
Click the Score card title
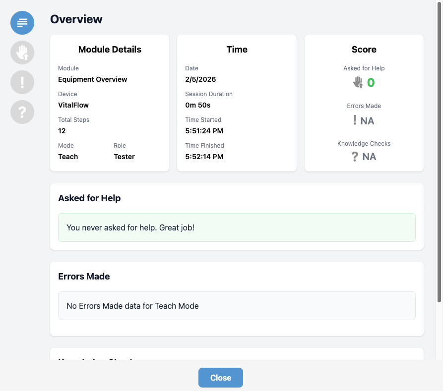(364, 49)
